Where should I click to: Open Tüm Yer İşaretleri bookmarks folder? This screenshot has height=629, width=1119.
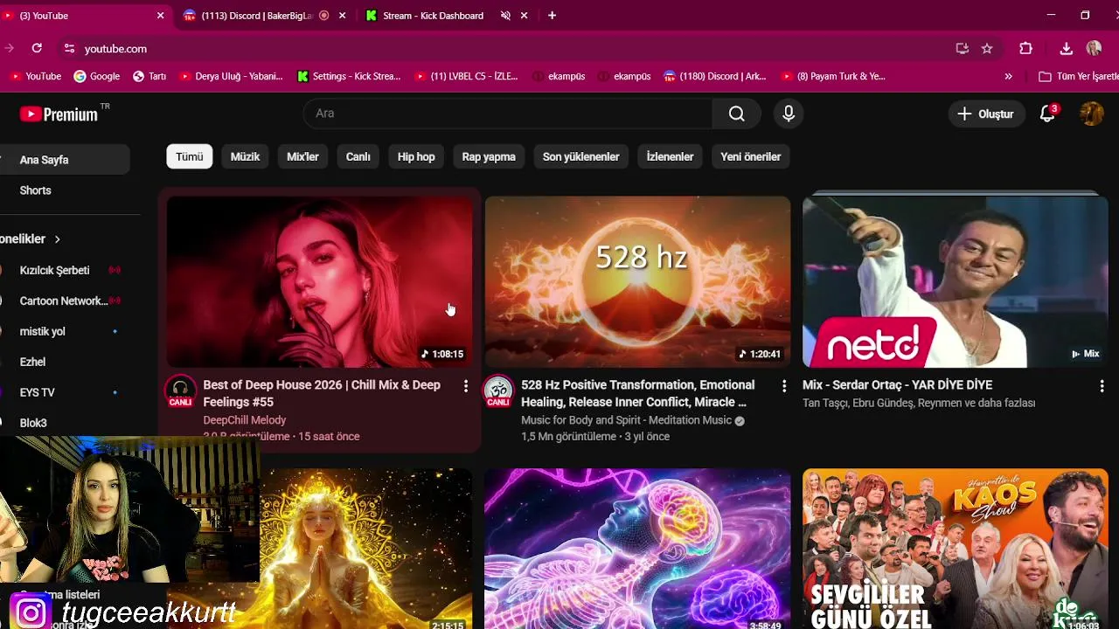(1078, 76)
